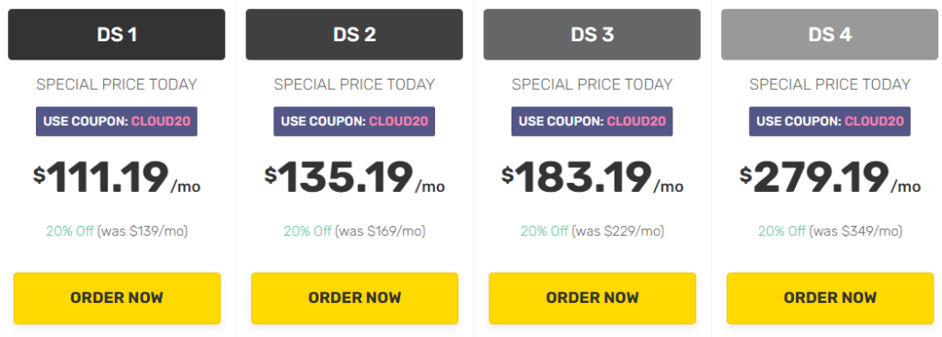942x337 pixels.
Task: Select the DS 2 plan header
Action: click(x=354, y=34)
